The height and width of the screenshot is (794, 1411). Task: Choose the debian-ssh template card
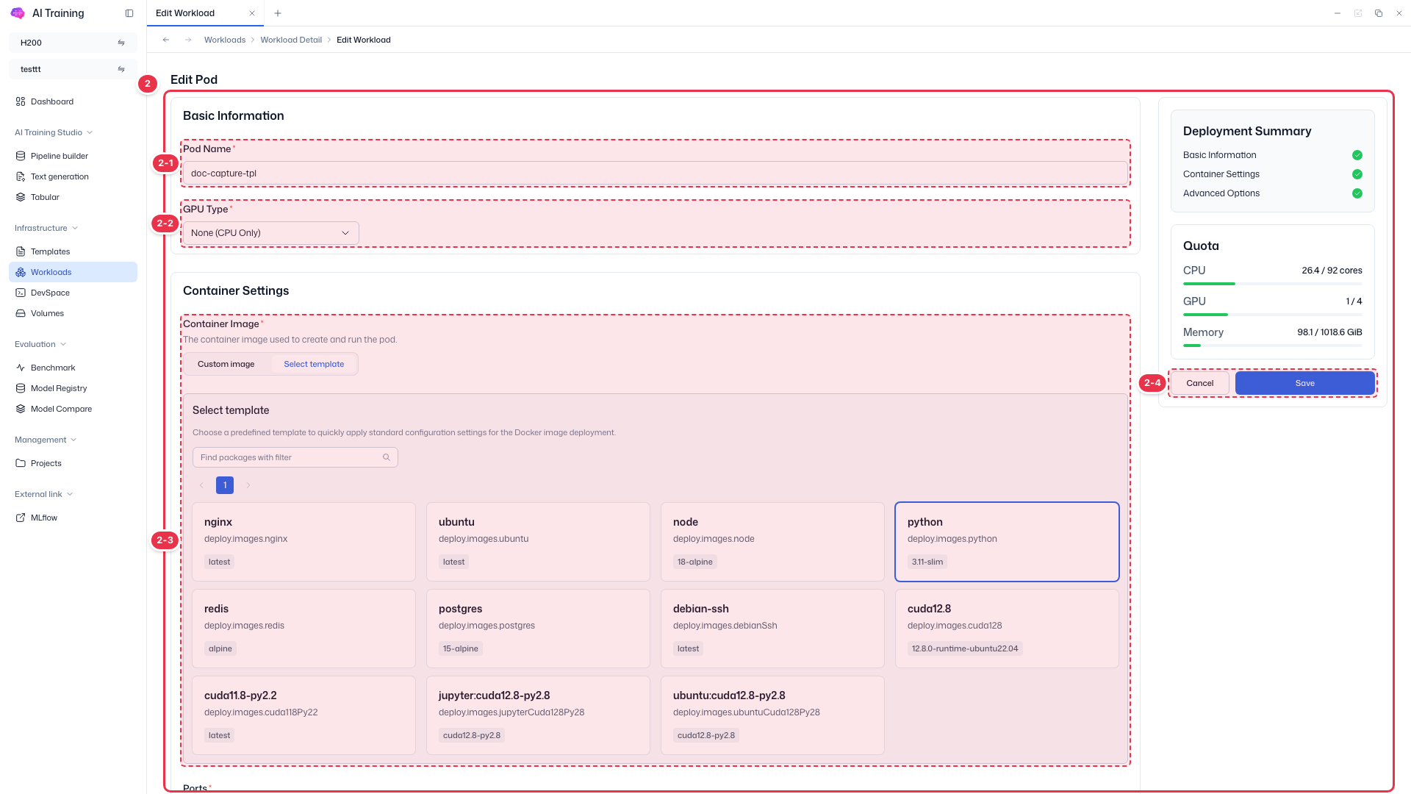tap(772, 629)
